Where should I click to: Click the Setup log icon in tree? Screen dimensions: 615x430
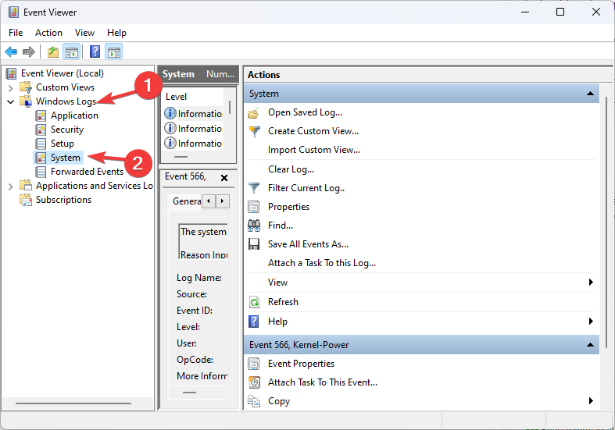click(41, 144)
